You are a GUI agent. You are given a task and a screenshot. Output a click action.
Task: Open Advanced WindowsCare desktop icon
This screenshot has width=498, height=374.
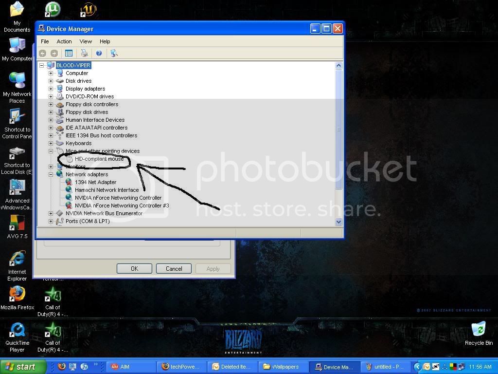tap(17, 195)
